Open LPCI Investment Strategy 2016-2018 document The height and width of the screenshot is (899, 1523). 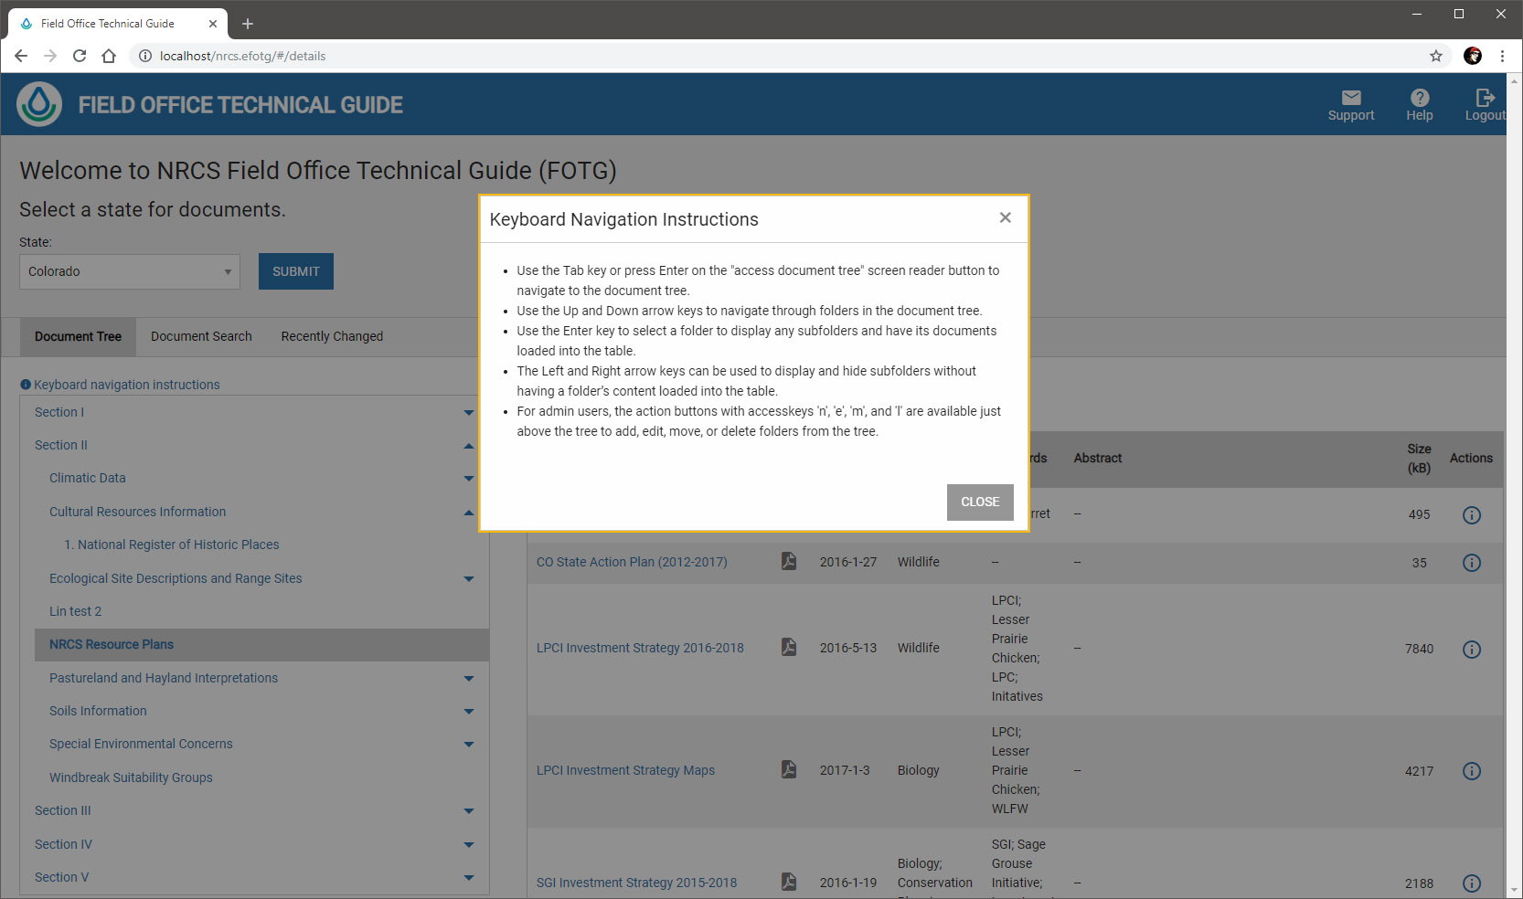(640, 648)
